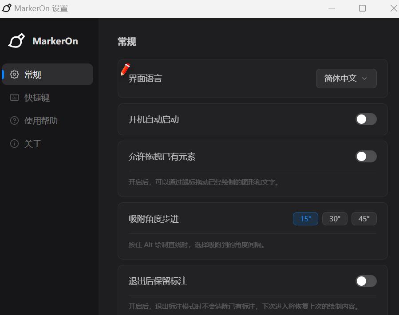Minimize the MarkerOn 设置 window
This screenshot has height=315, width=399.
(332, 8)
